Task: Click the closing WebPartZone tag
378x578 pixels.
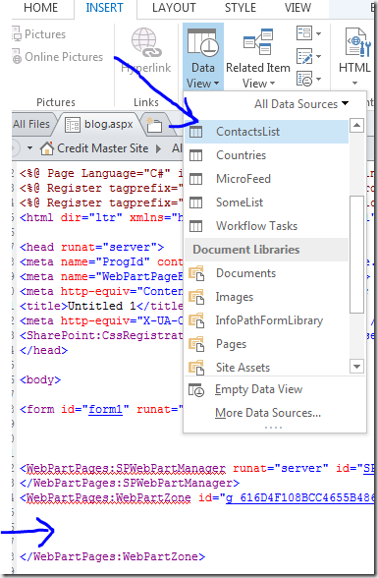Action: click(112, 556)
